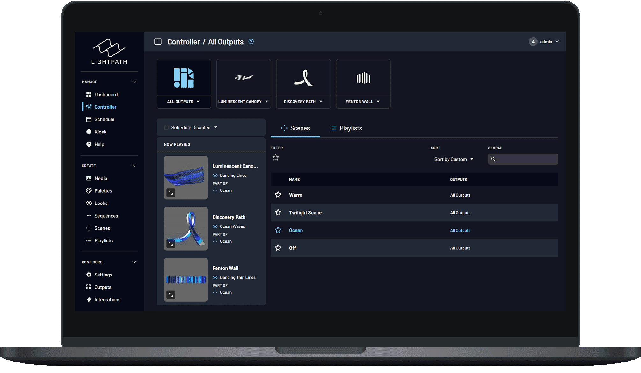Viewport: 641px width, 373px height.
Task: Activate the Twilight Scene row
Action: [x=305, y=213]
